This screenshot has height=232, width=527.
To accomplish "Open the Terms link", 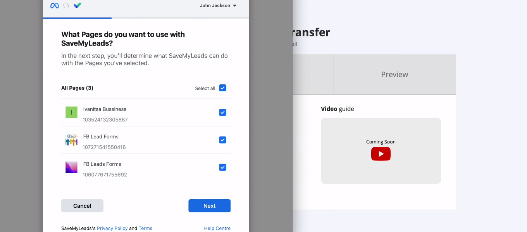I will [145, 228].
